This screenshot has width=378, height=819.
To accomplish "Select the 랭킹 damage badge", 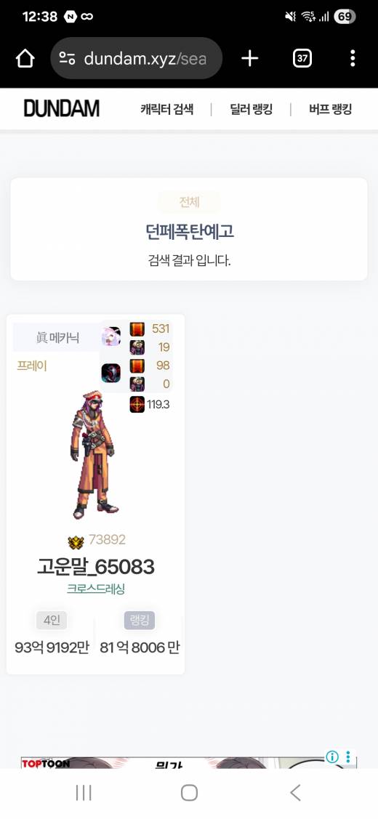I will tap(139, 621).
